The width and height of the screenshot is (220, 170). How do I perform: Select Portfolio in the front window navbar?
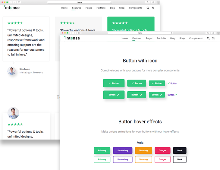pos(161,38)
